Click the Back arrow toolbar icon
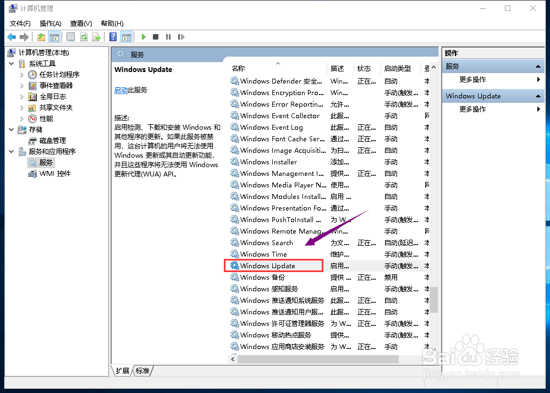Viewport: 550px width, 393px height. coord(12,37)
